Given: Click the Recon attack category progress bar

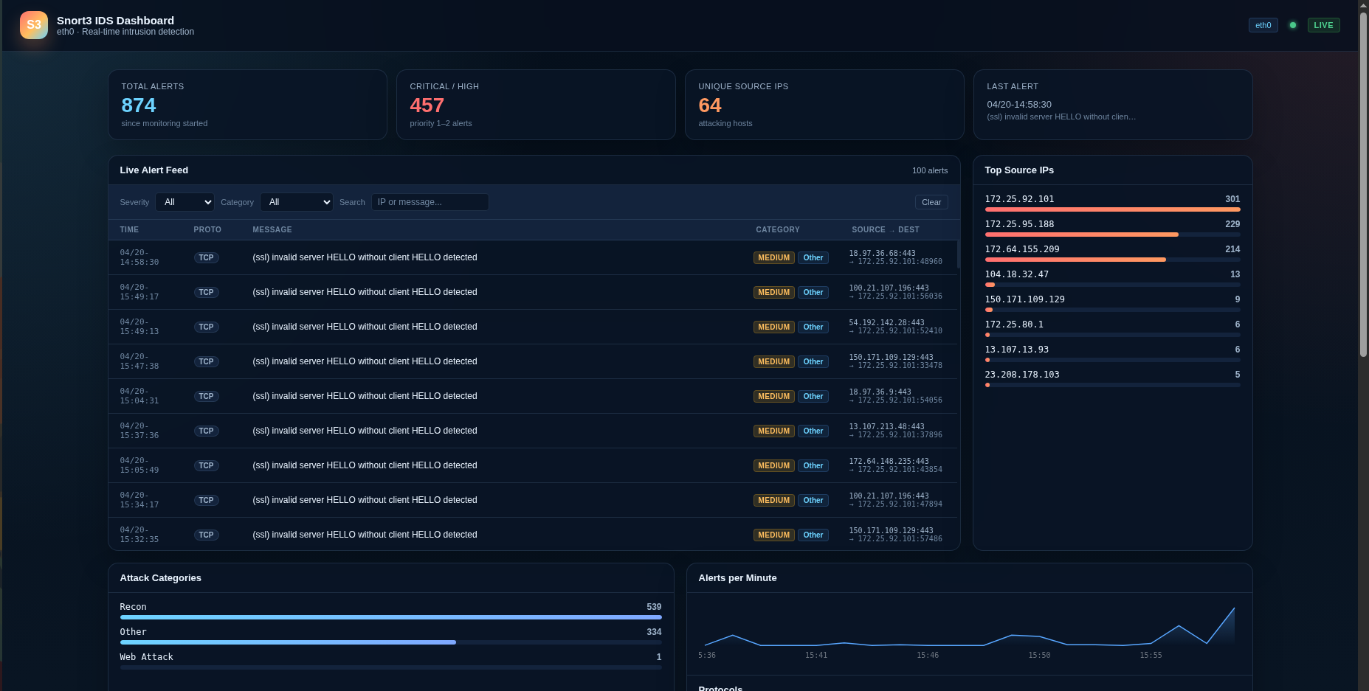Looking at the screenshot, I should [x=390, y=617].
